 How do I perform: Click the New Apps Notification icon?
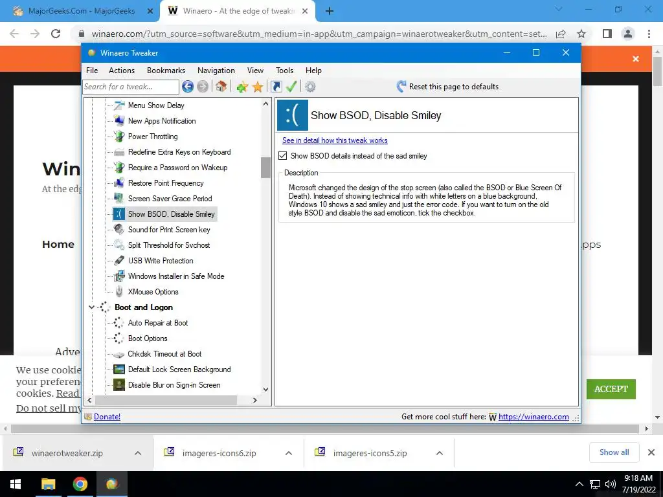pos(119,121)
